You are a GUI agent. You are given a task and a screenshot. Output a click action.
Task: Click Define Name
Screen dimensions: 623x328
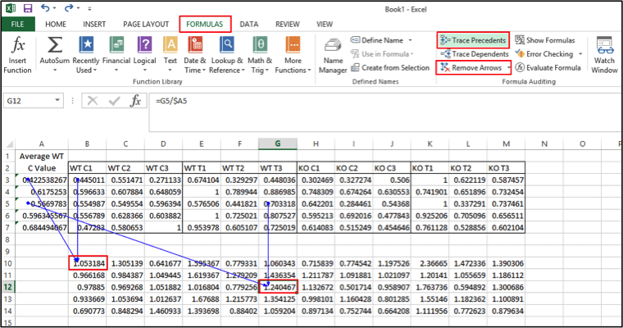376,40
